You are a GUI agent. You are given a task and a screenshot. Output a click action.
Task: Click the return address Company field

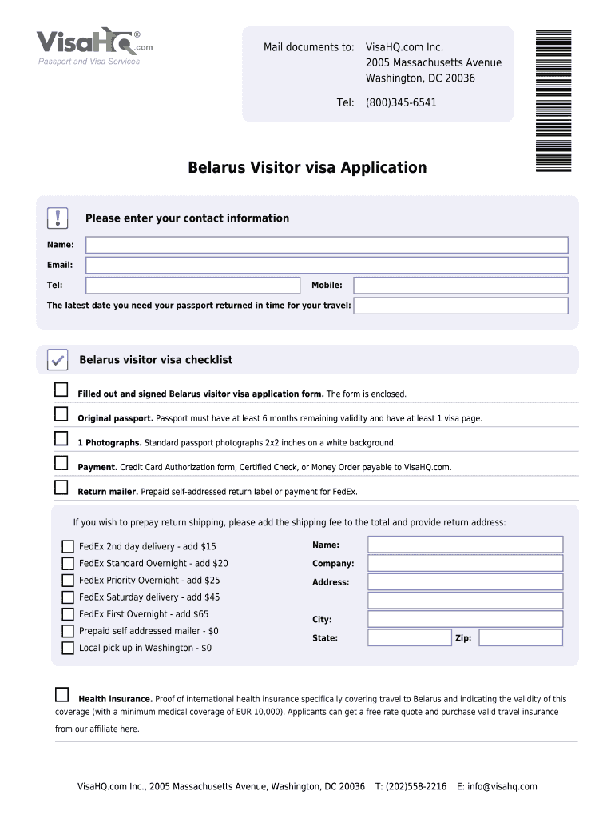465,564
